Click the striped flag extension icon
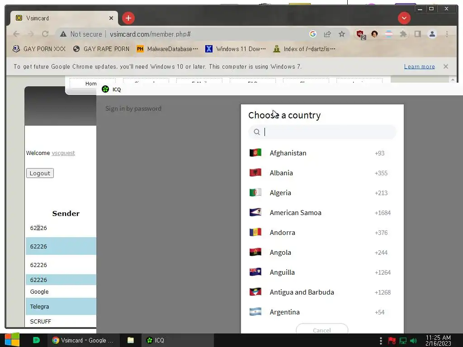This screenshot has width=463, height=347. (389, 34)
